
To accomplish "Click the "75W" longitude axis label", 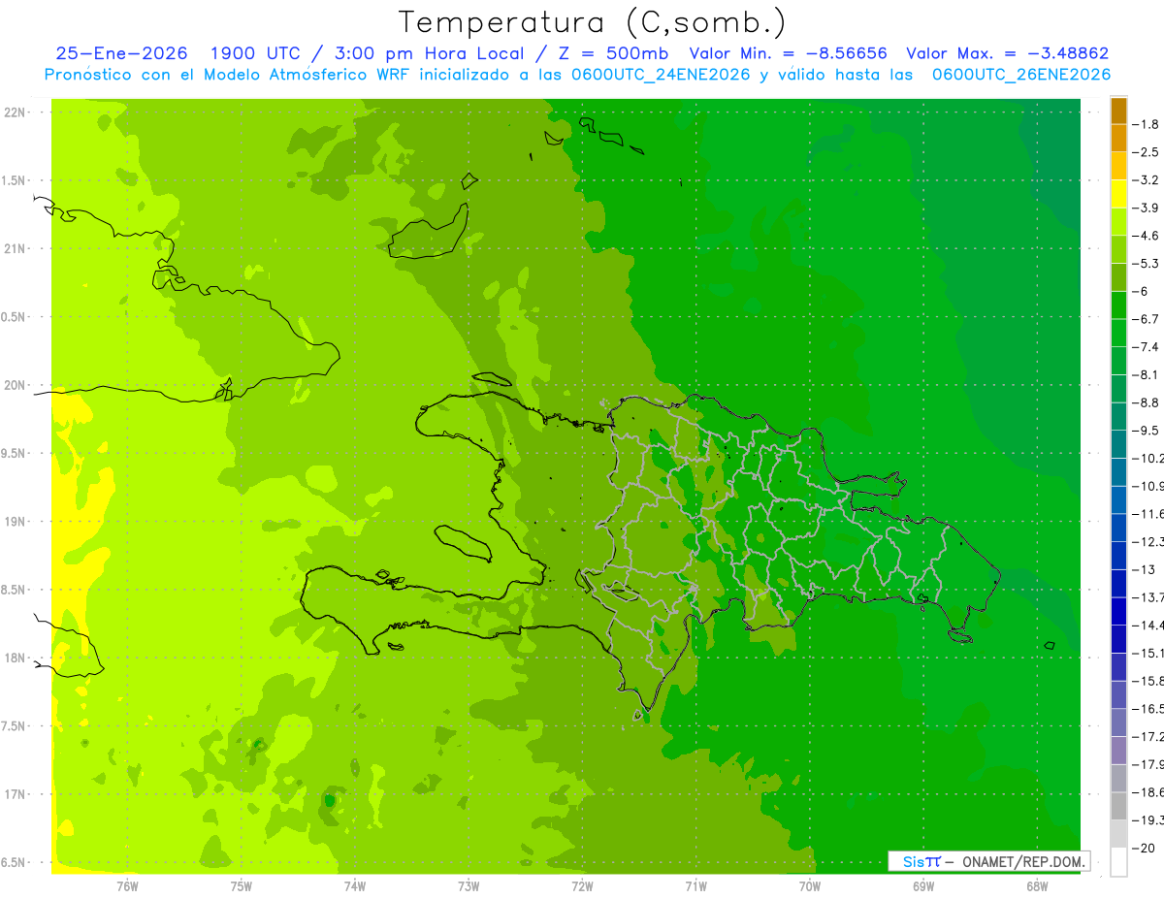I will click(x=242, y=885).
